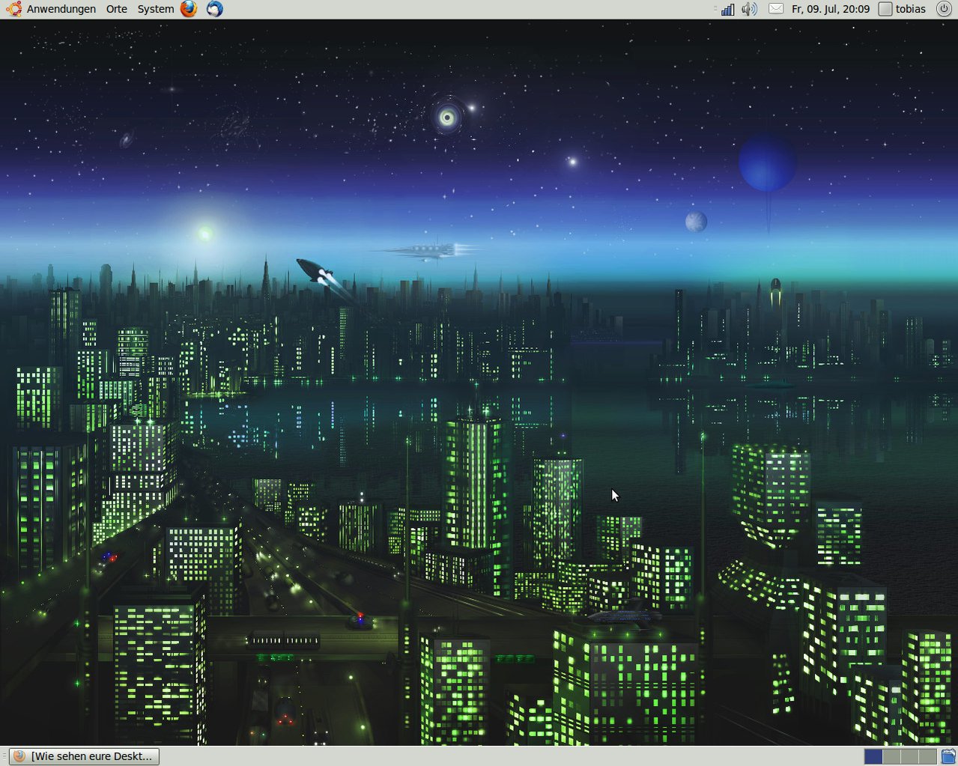Switch to the second workspace
This screenshot has width=958, height=766.
[x=891, y=756]
